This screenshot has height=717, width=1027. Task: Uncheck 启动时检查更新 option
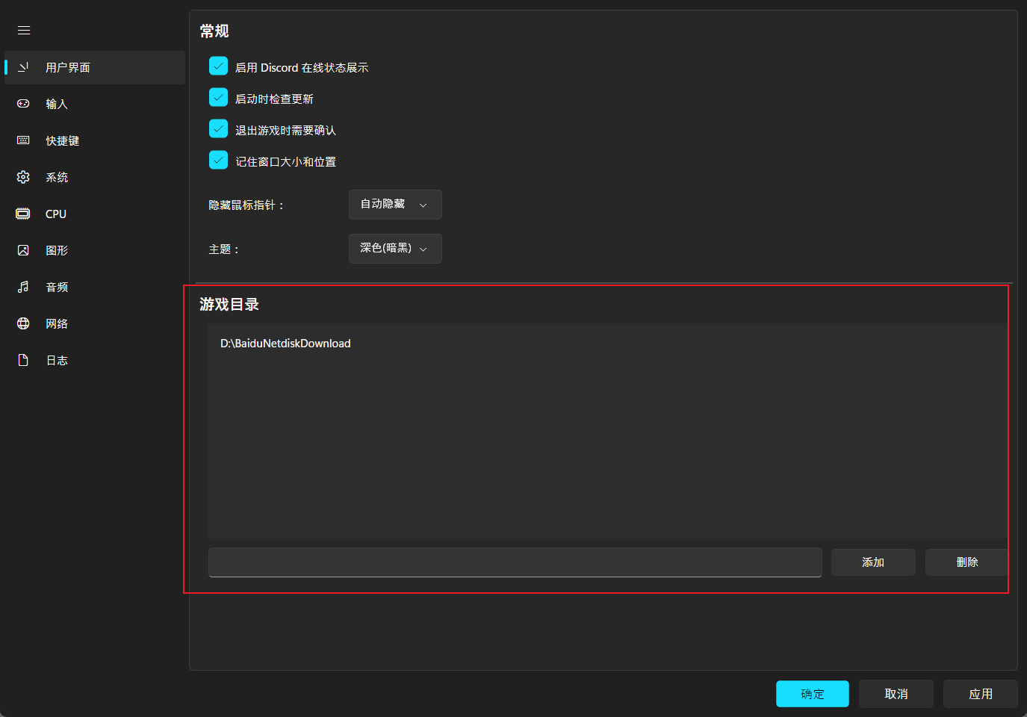click(x=218, y=98)
